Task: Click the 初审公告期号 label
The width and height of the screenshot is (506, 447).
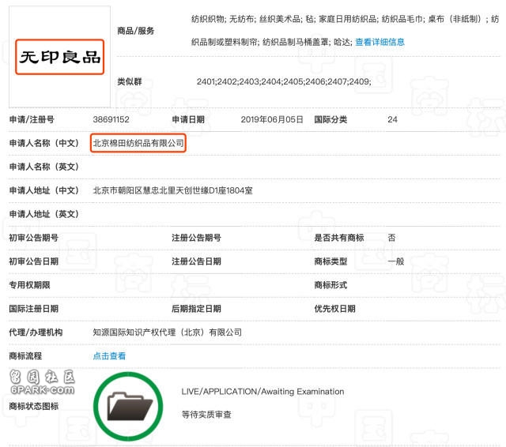Action: [33, 238]
